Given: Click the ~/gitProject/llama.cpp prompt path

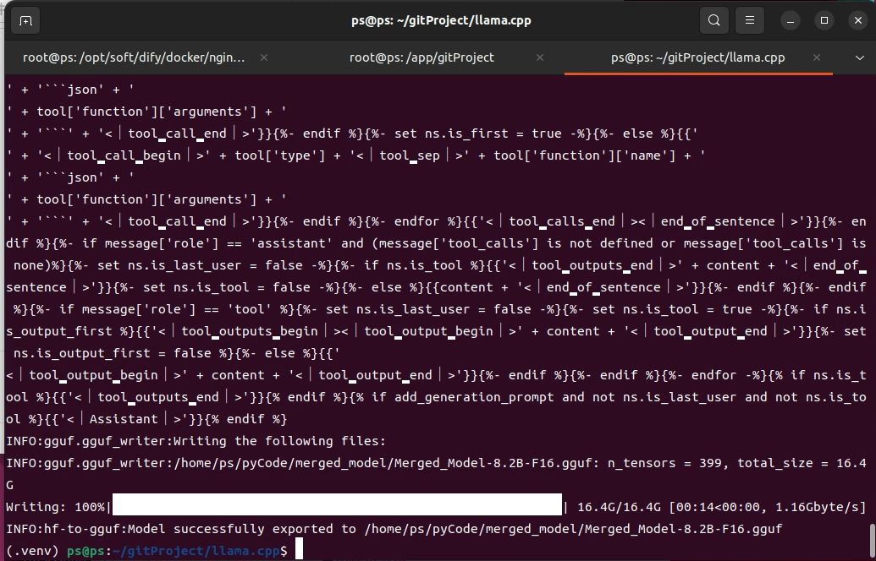Looking at the screenshot, I should [196, 551].
